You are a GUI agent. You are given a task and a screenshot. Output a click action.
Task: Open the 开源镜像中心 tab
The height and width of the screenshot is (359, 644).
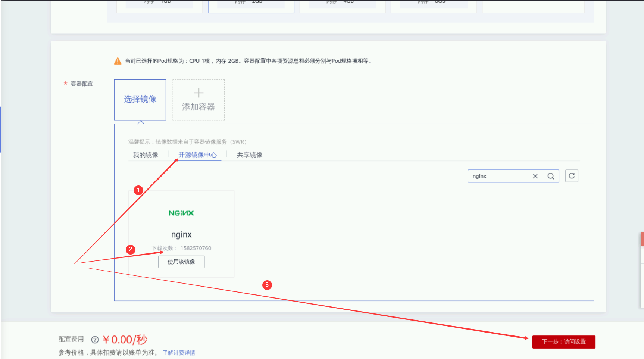tap(197, 155)
